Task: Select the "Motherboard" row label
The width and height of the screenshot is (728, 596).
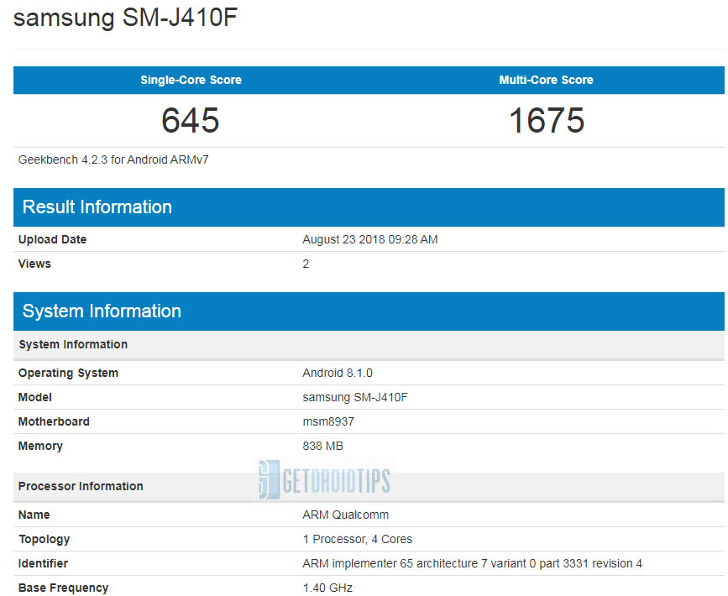Action: [54, 421]
